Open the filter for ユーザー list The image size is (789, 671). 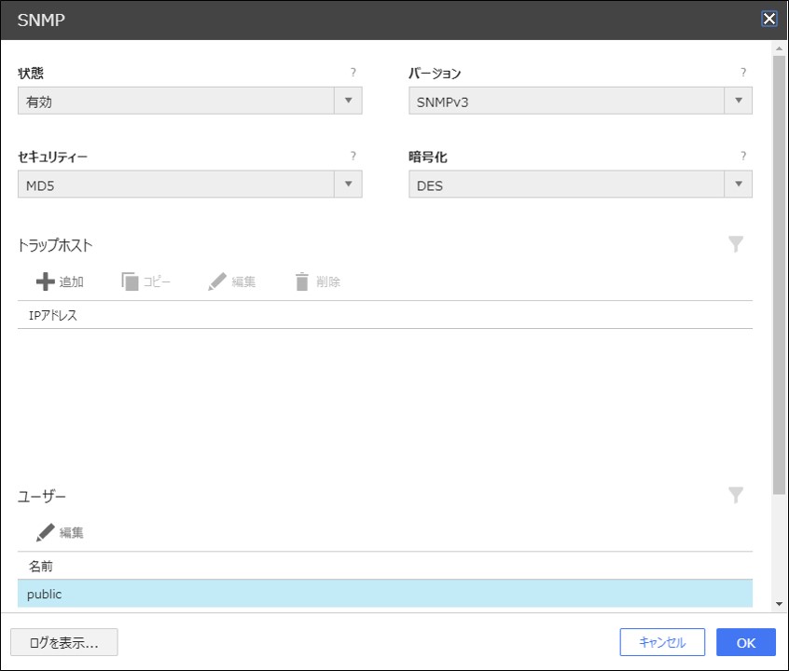point(736,495)
